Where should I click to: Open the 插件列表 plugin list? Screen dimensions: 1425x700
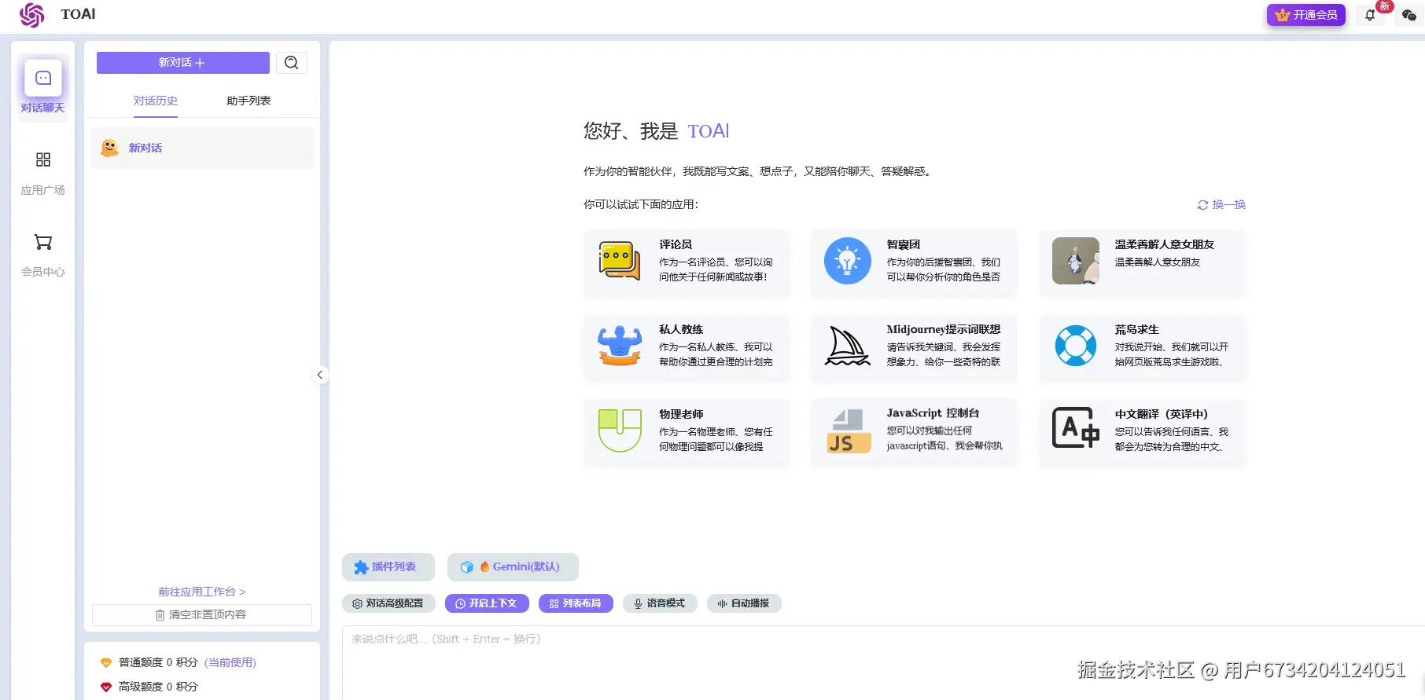[x=388, y=567]
